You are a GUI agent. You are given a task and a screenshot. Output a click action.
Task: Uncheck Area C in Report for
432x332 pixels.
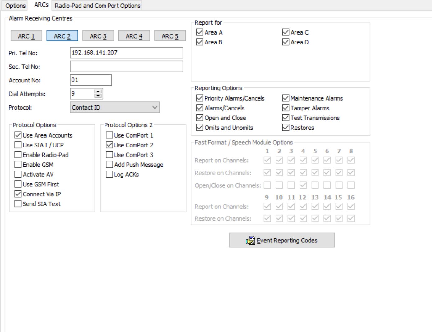(286, 32)
